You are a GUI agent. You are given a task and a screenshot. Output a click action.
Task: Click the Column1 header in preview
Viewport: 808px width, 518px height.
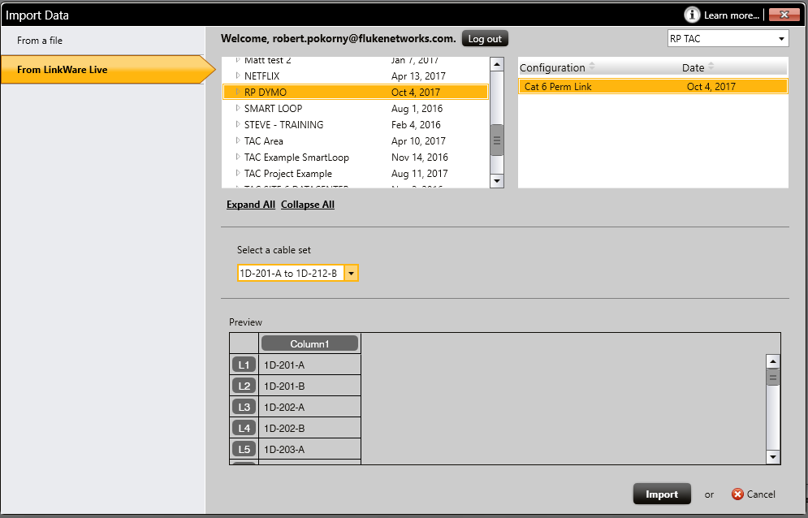coord(309,343)
